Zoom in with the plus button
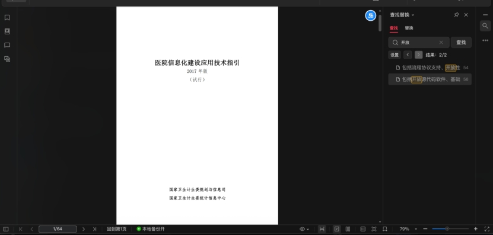Viewport: 493px width, 235px height. point(476,229)
